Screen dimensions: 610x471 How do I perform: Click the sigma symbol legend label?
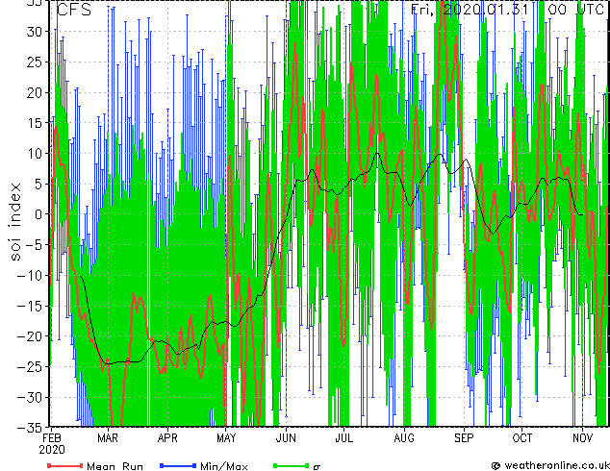tap(318, 466)
